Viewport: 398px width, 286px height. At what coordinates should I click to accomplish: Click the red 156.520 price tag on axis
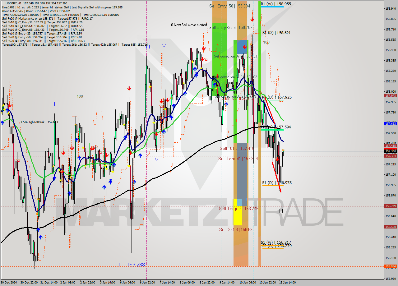point(391,227)
